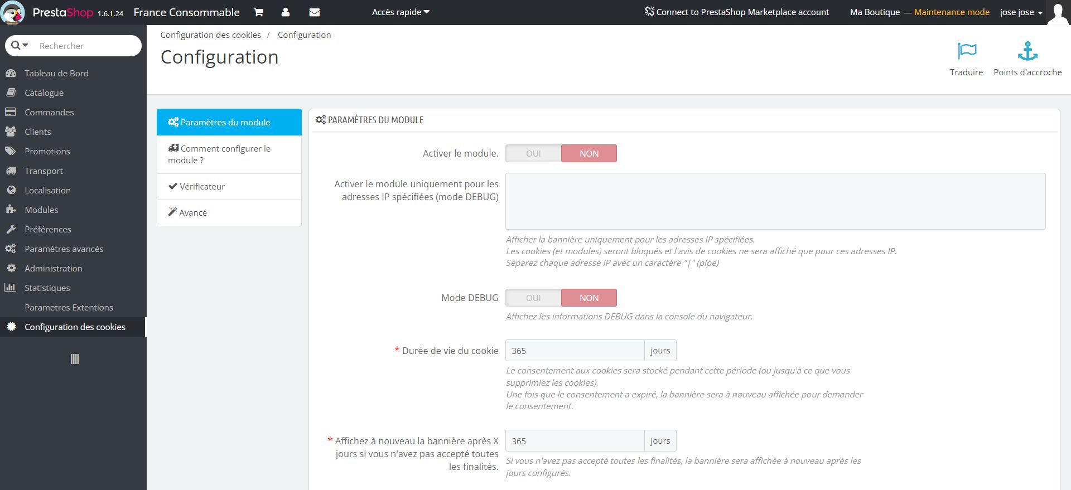Open the envelope messages icon

pos(314,12)
